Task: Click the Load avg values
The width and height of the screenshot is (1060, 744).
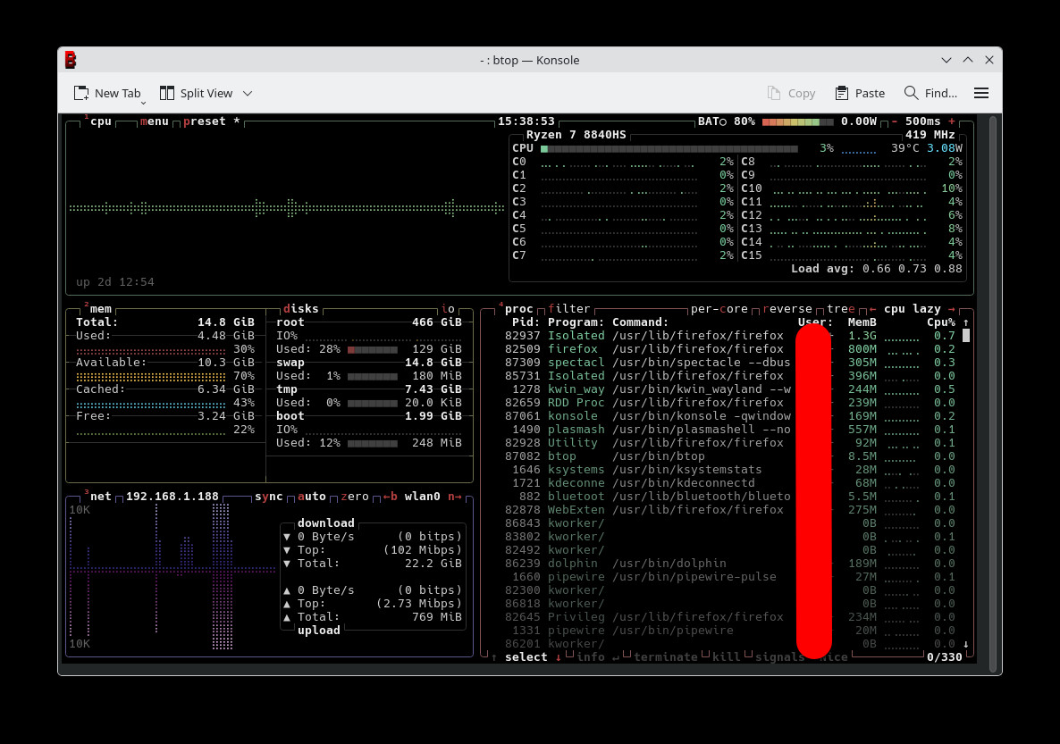Action: pyautogui.click(x=912, y=269)
